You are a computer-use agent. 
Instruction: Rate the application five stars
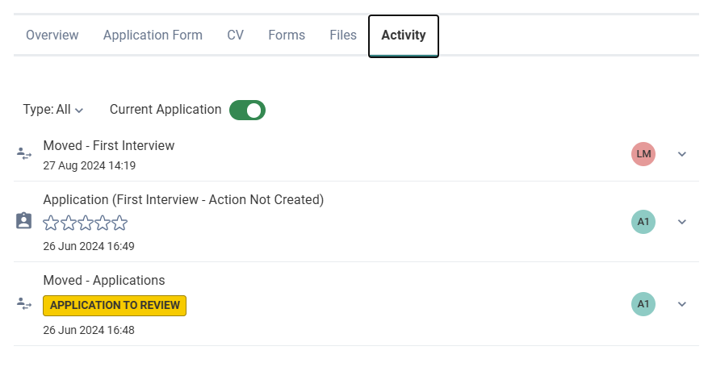pos(119,223)
